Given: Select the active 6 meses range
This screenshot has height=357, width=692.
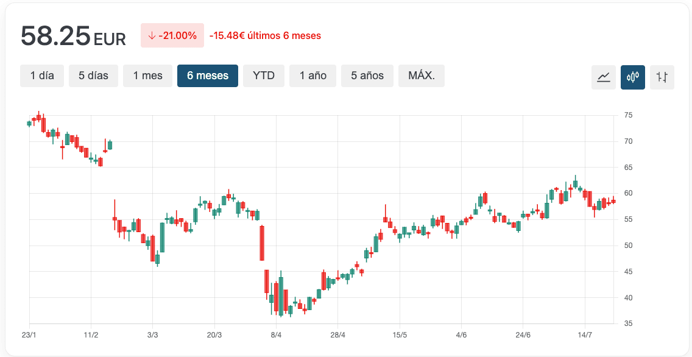Looking at the screenshot, I should [x=208, y=76].
